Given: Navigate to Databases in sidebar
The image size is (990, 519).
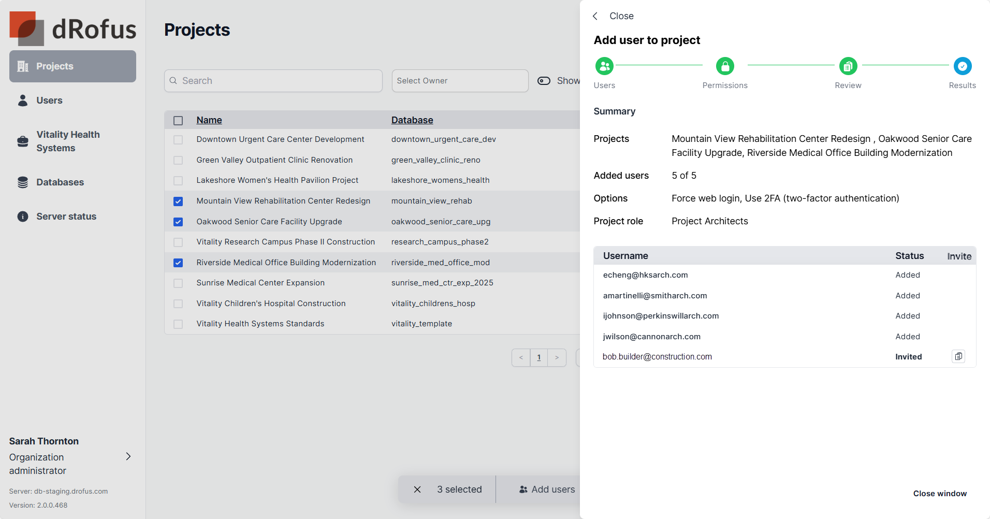Looking at the screenshot, I should (60, 182).
